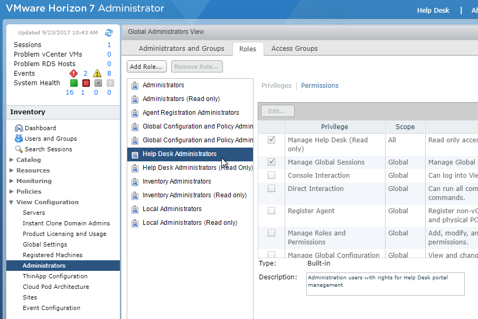Click the Search Sessions magnifier icon
This screenshot has height=319, width=478.
tap(19, 149)
